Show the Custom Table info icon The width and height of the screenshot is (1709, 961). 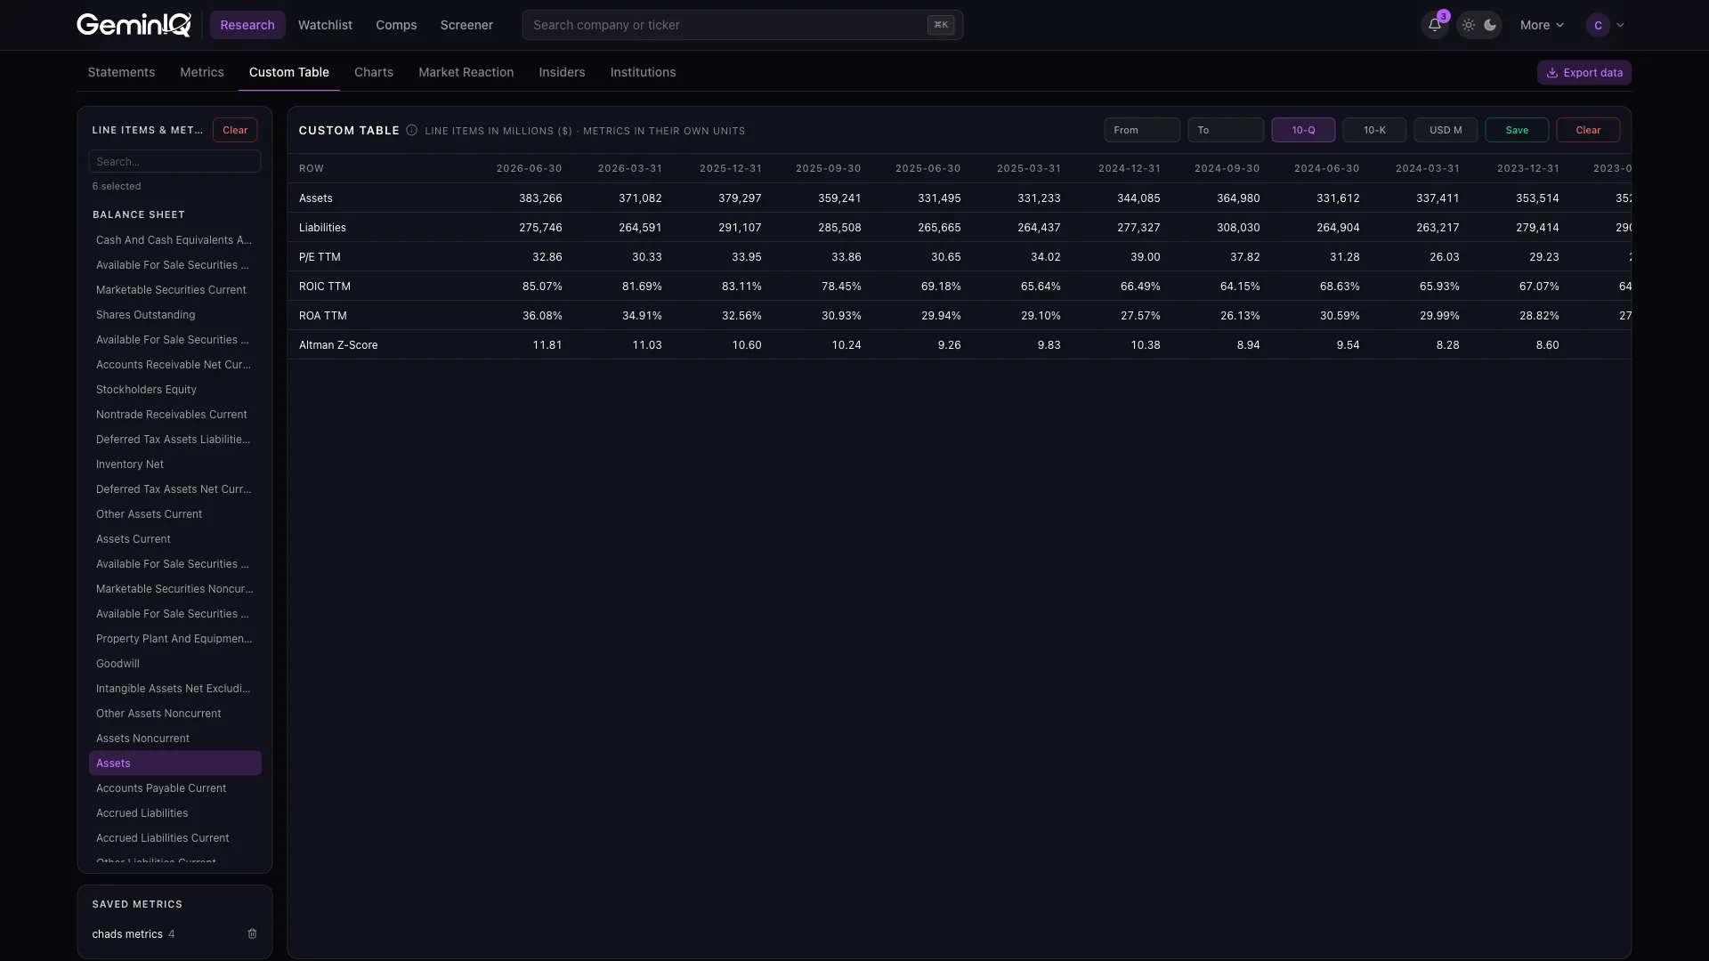point(411,130)
